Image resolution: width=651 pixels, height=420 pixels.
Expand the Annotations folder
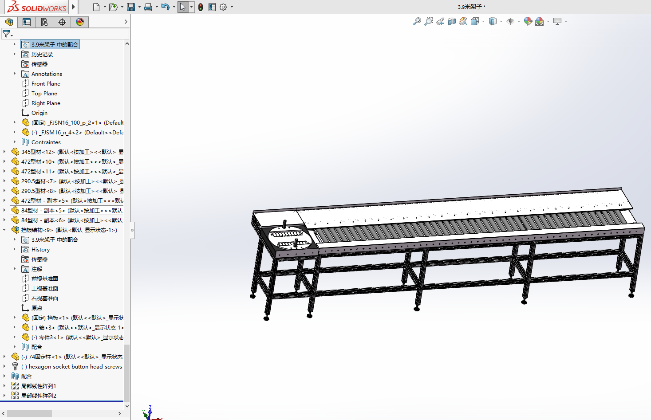15,74
